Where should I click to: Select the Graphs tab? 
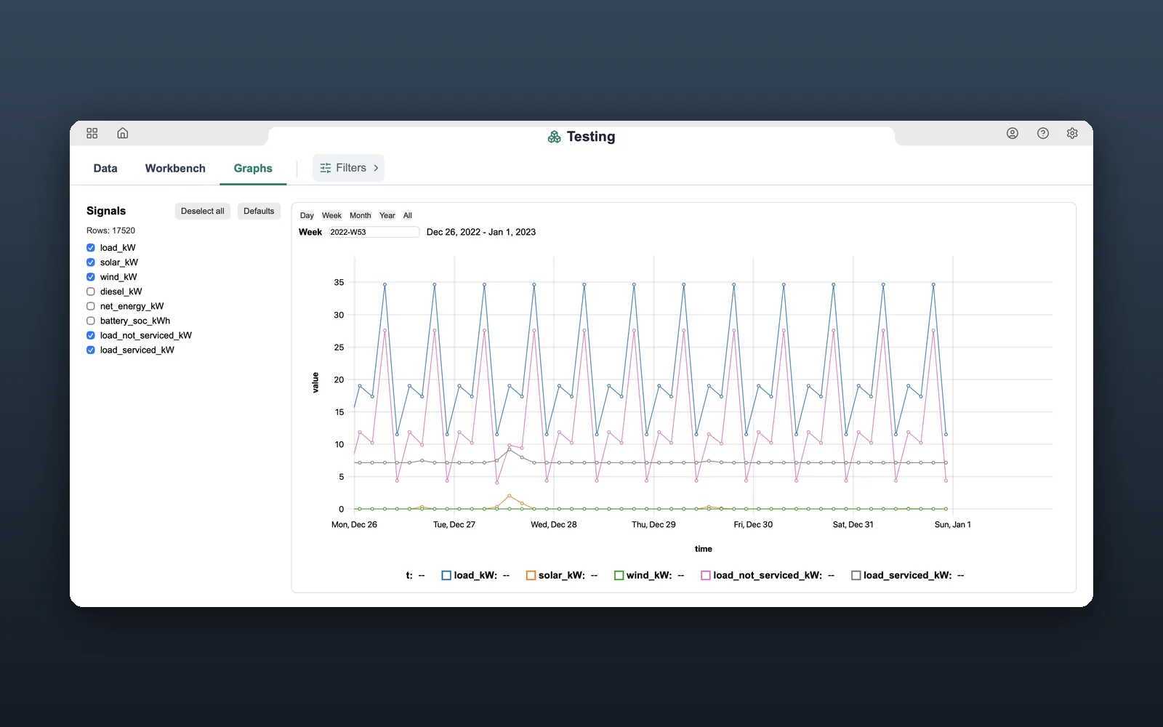(x=253, y=168)
